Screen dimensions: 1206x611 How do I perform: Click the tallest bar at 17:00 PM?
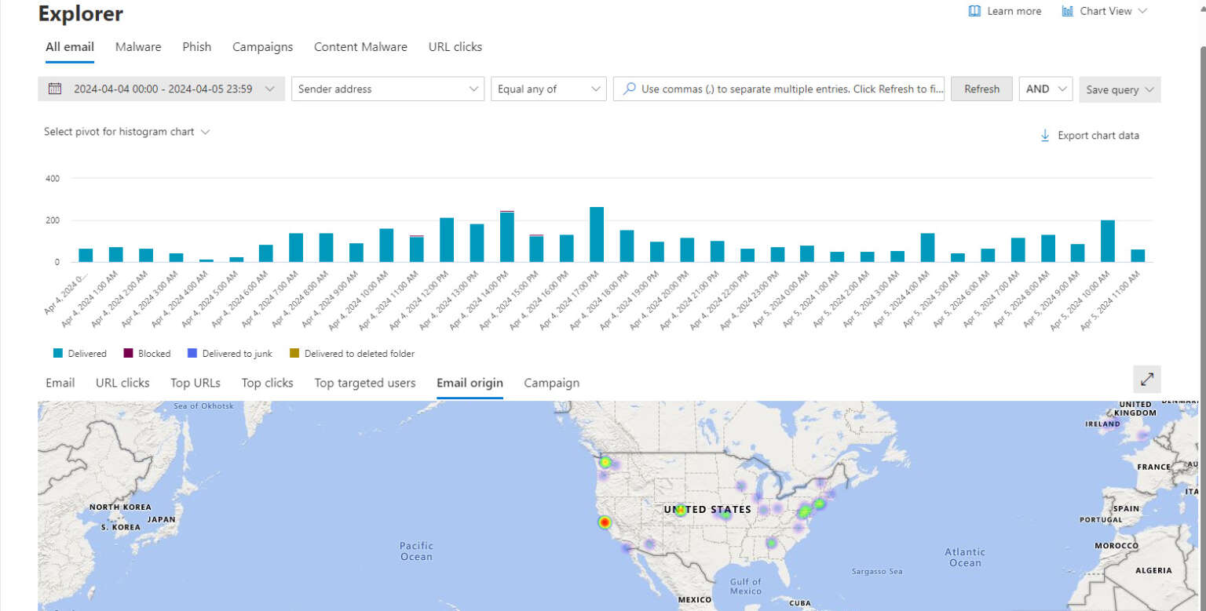coord(597,235)
